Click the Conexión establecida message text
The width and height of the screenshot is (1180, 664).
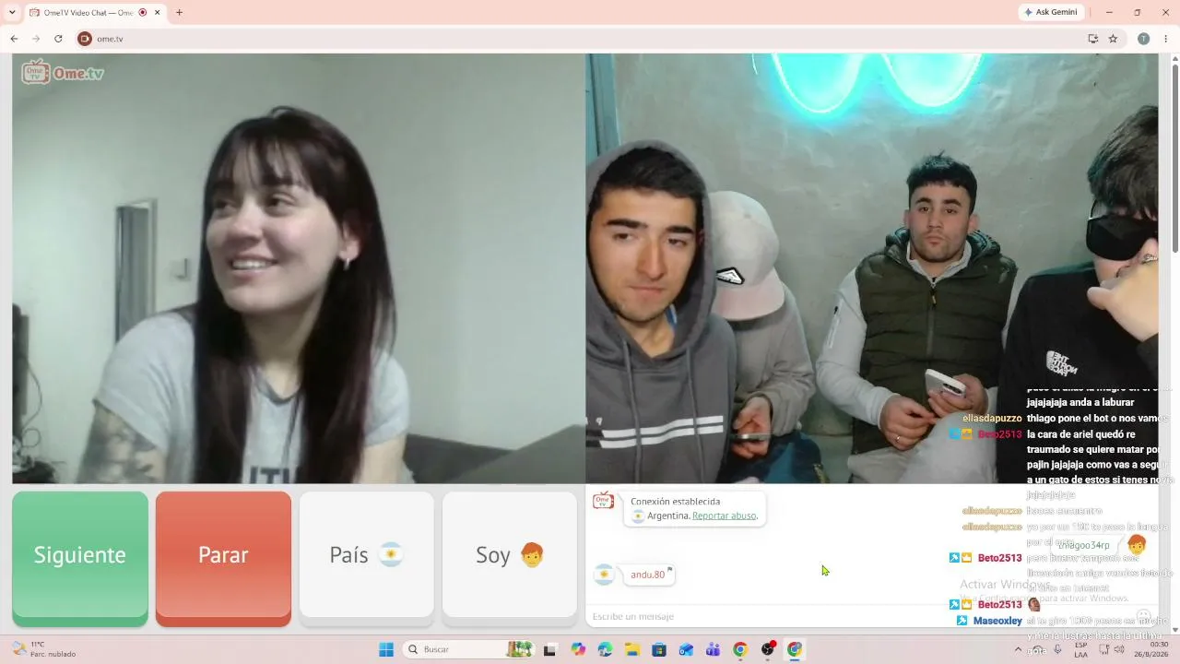676,502
